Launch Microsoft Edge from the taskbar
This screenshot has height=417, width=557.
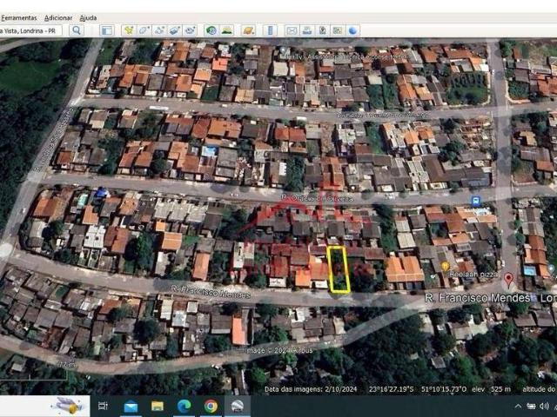[x=184, y=406]
